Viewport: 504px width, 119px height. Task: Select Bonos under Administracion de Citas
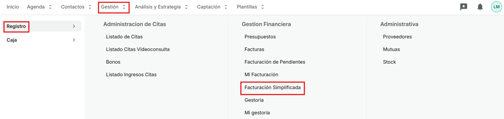[x=113, y=62]
